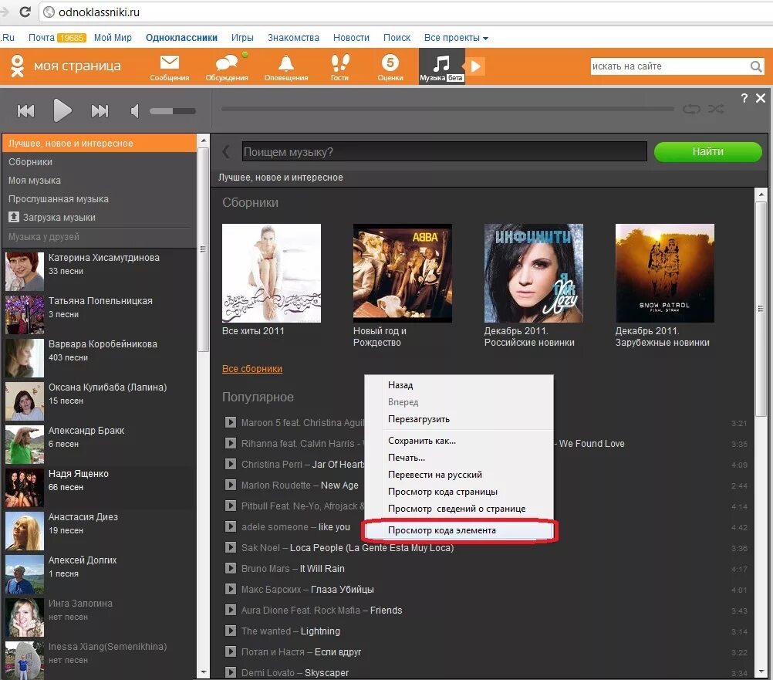Play adele someone like you
Image resolution: width=773 pixels, height=680 pixels.
pyautogui.click(x=230, y=526)
